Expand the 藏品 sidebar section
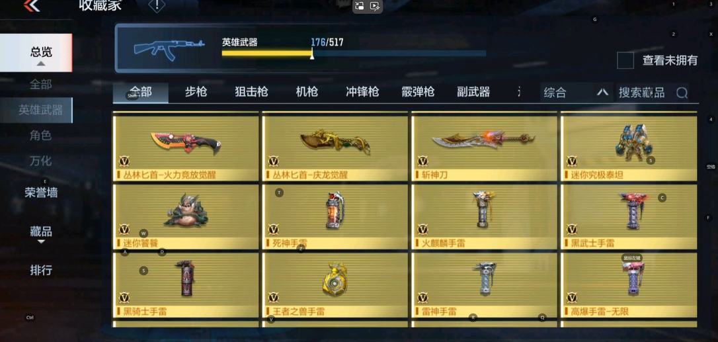718x342 pixels. [x=41, y=233]
